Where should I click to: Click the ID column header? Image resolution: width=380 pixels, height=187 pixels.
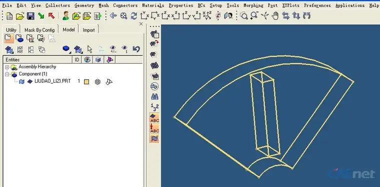(x=77, y=60)
